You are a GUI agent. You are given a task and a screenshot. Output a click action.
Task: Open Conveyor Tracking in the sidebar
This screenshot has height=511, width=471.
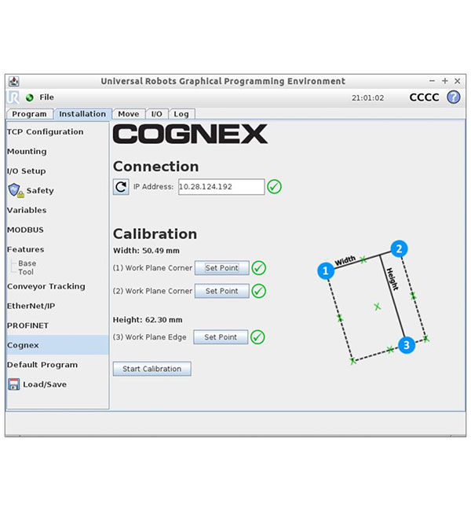pos(46,286)
